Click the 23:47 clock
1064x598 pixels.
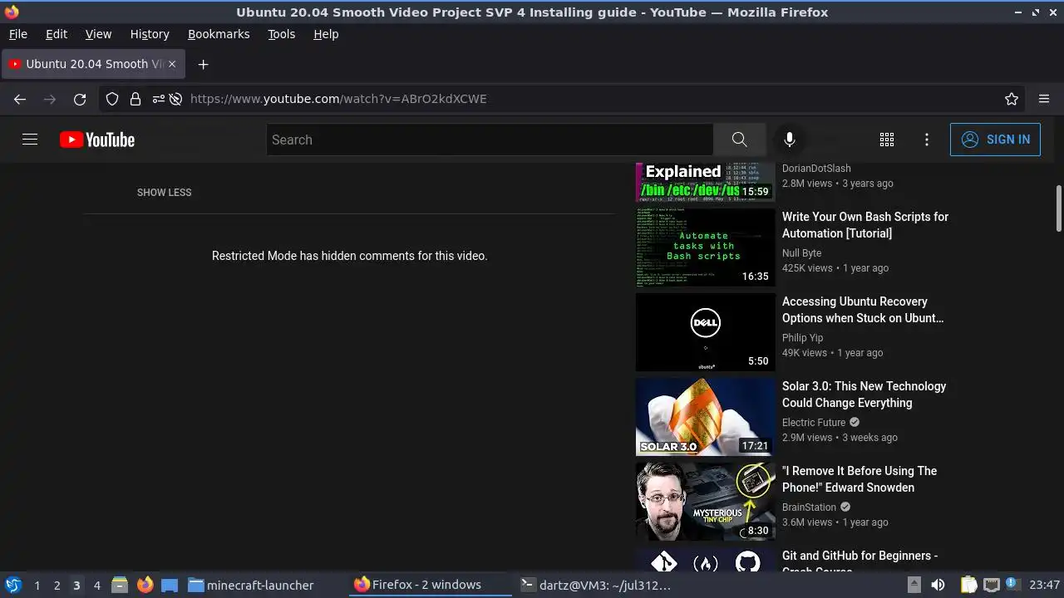pos(1044,585)
